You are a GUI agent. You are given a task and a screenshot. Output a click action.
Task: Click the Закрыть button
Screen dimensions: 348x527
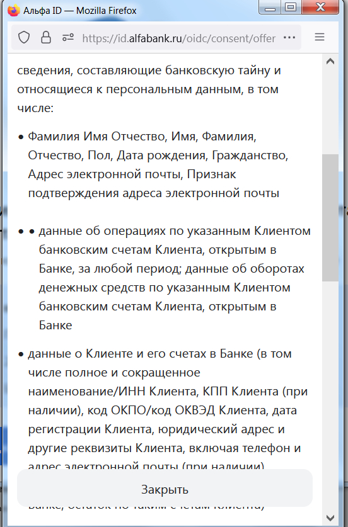[x=165, y=489]
